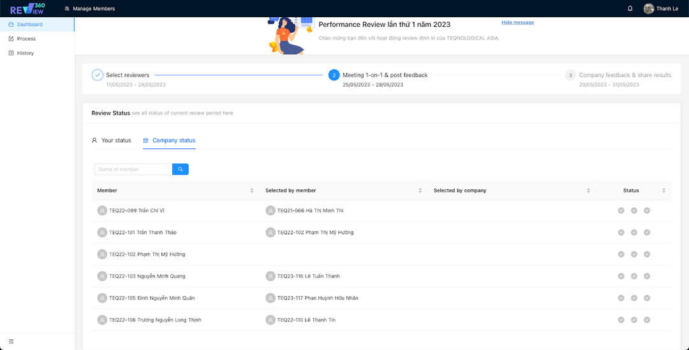The width and height of the screenshot is (689, 350).
Task: Sort the Status column
Action: 663,191
